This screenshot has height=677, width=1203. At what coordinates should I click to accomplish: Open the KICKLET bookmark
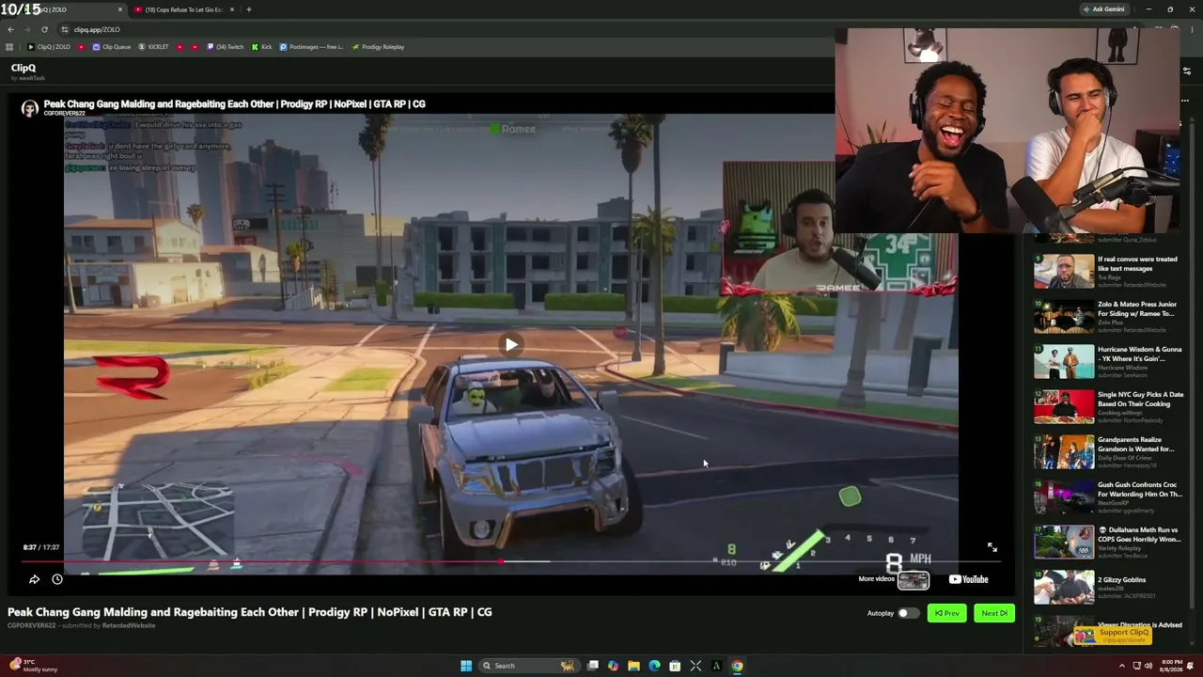(153, 47)
